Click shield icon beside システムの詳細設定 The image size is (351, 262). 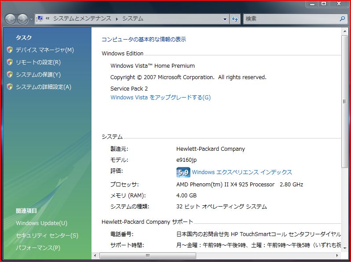10,87
